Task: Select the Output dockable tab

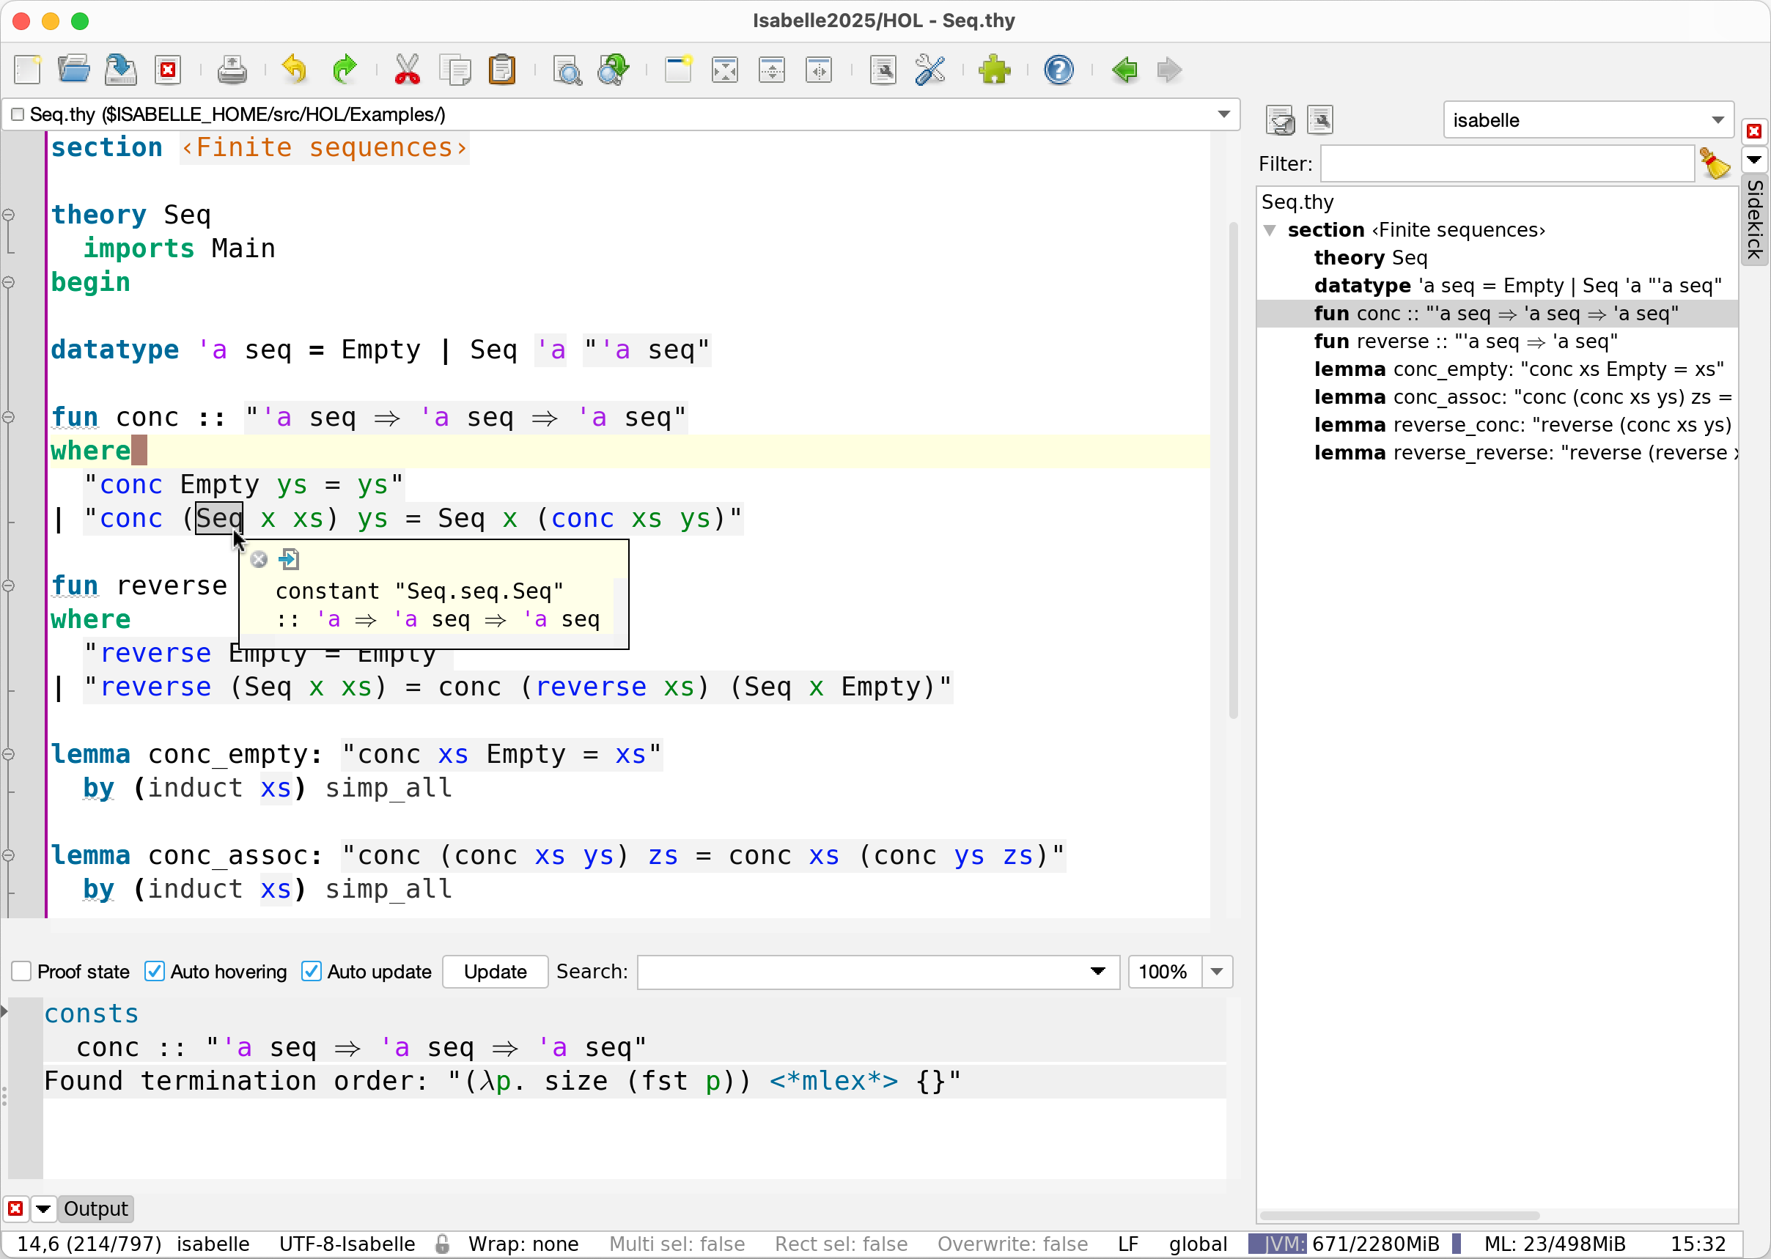Action: tap(95, 1208)
